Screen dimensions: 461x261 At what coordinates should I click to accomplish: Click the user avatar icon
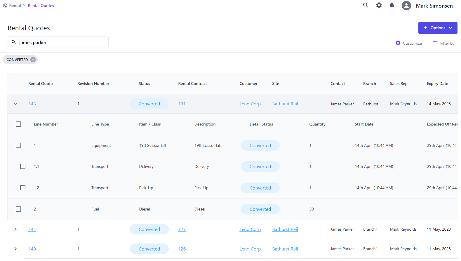406,6
